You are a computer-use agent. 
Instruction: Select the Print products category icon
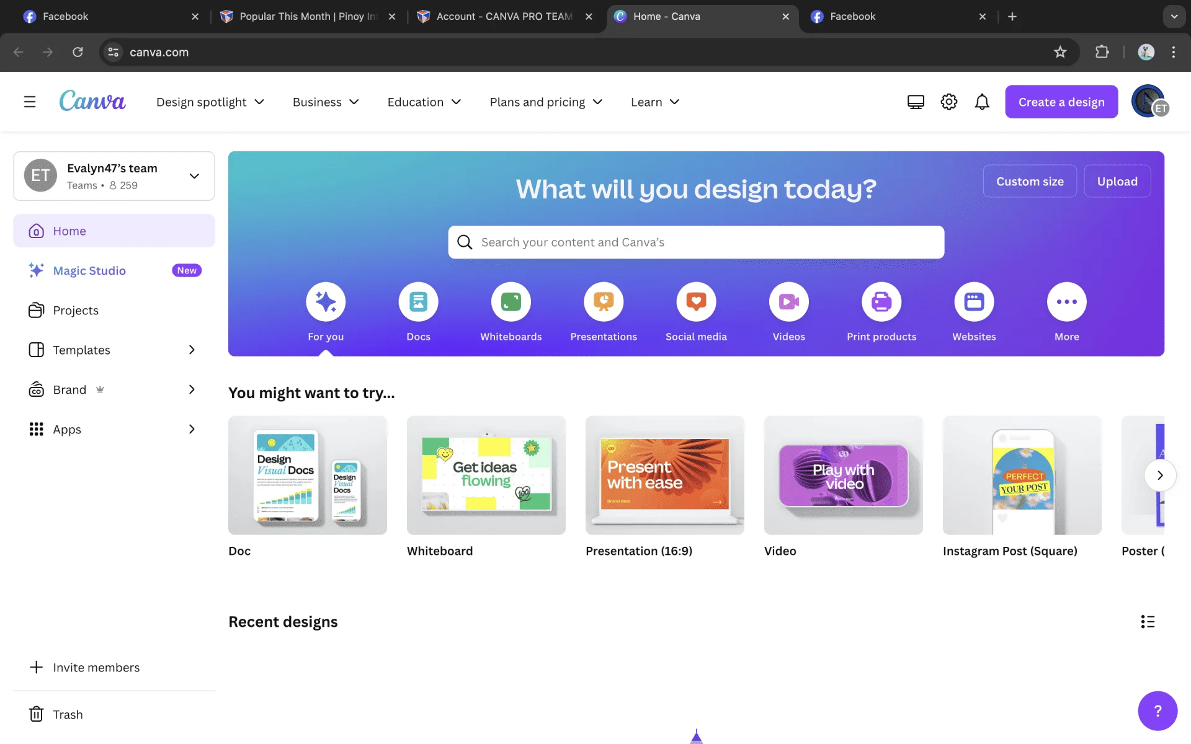(x=881, y=302)
